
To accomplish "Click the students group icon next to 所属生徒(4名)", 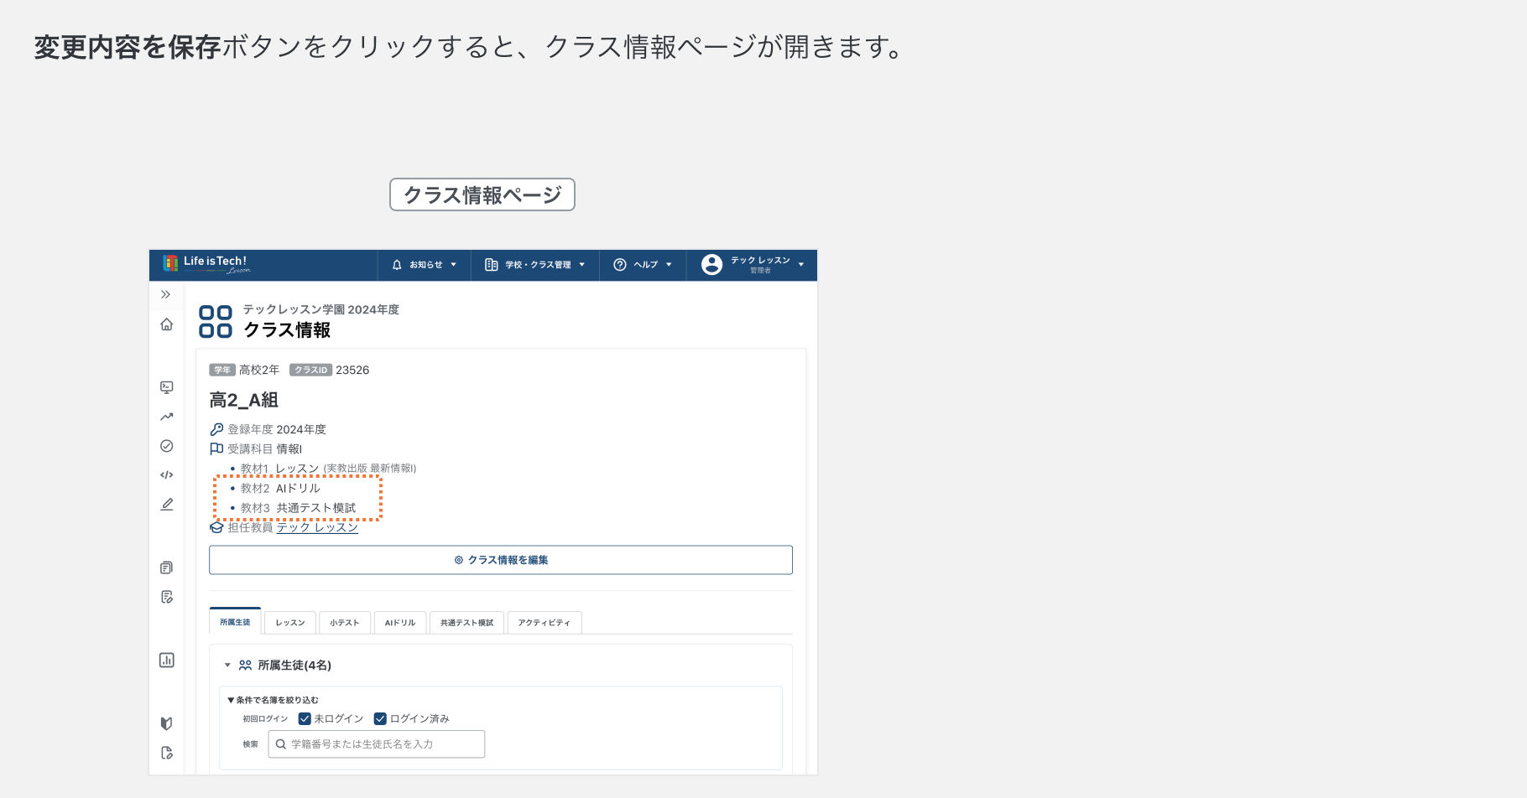I will (x=245, y=665).
